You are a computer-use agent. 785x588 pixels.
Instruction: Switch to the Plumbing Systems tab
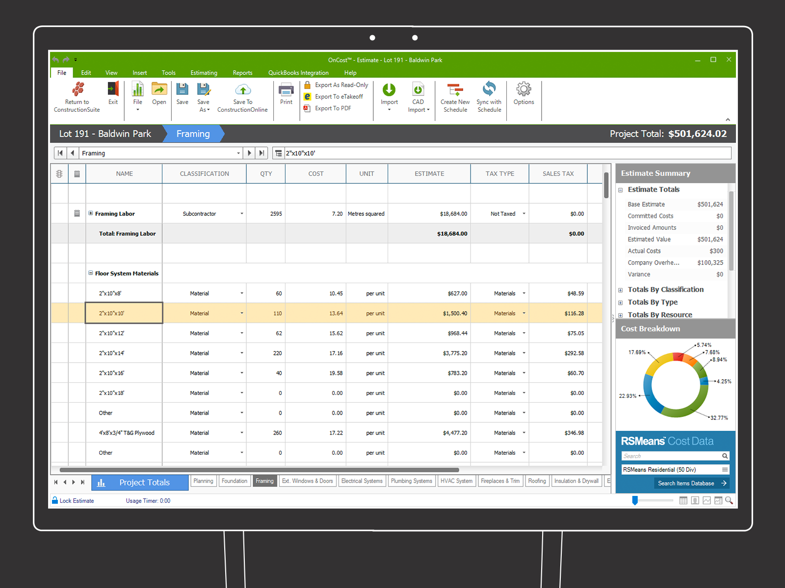(412, 481)
